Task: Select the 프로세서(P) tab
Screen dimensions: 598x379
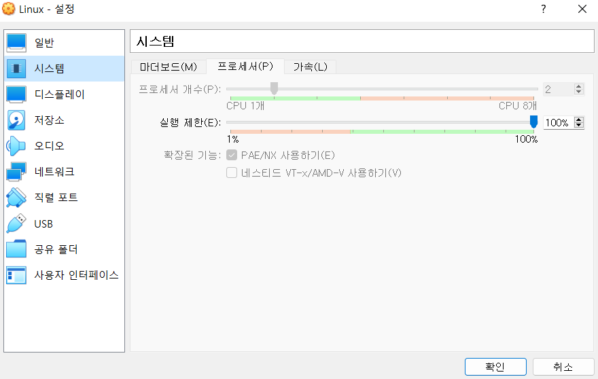Action: 245,67
